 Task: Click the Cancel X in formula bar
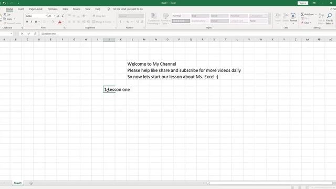22,34
